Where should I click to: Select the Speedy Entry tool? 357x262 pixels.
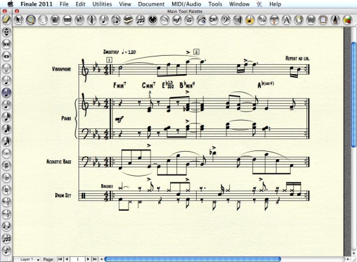pyautogui.click(x=116, y=20)
